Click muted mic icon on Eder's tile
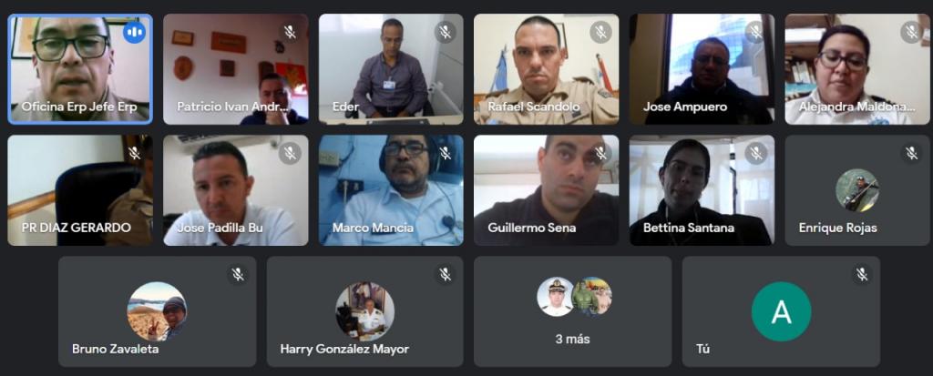 [445, 32]
